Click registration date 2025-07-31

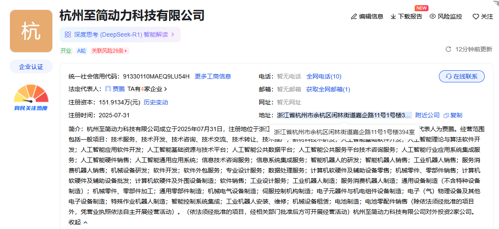(114, 115)
